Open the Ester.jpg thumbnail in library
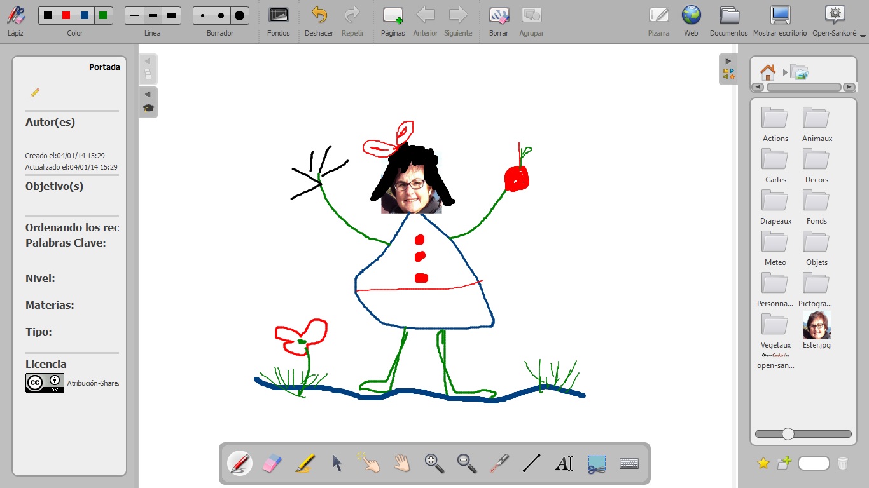The height and width of the screenshot is (488, 869). pos(817,326)
